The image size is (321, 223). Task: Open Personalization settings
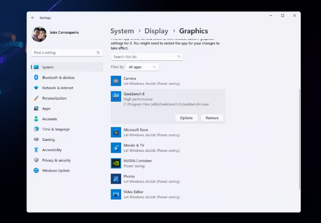(54, 98)
